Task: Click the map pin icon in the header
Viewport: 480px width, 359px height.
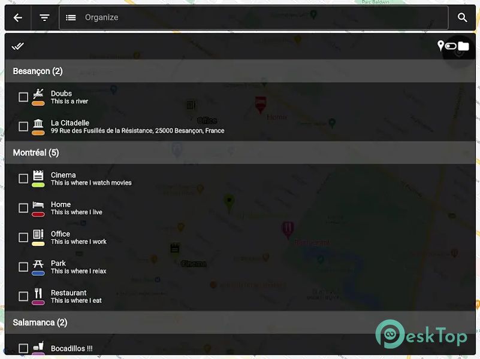Action: click(440, 46)
